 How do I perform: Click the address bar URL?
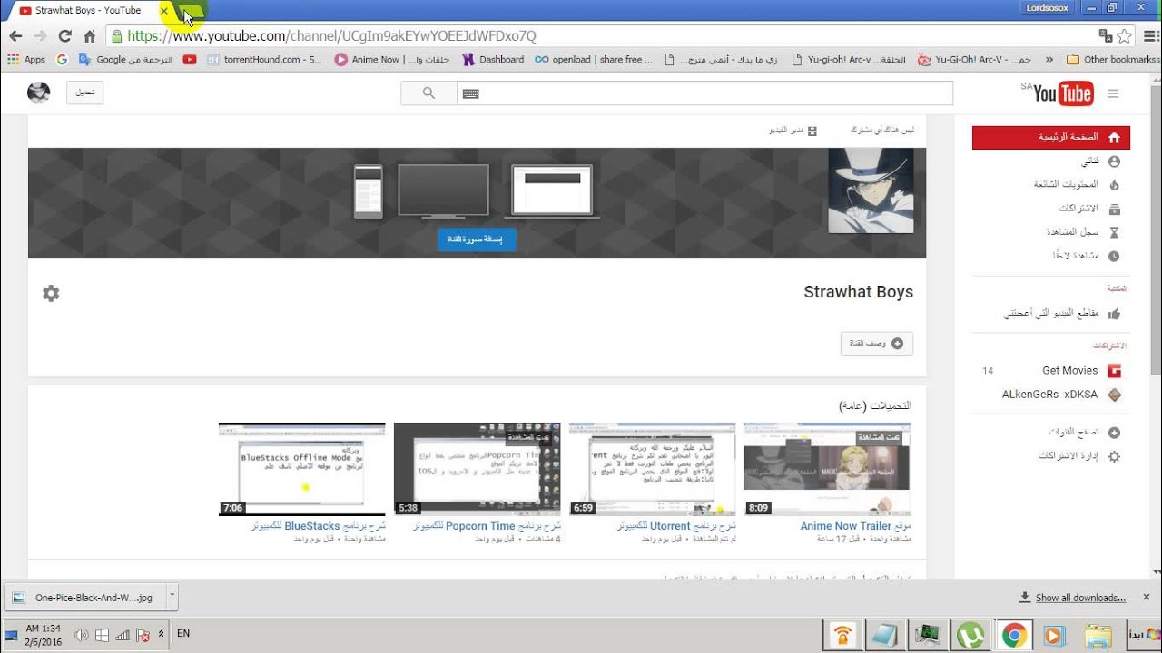click(331, 36)
